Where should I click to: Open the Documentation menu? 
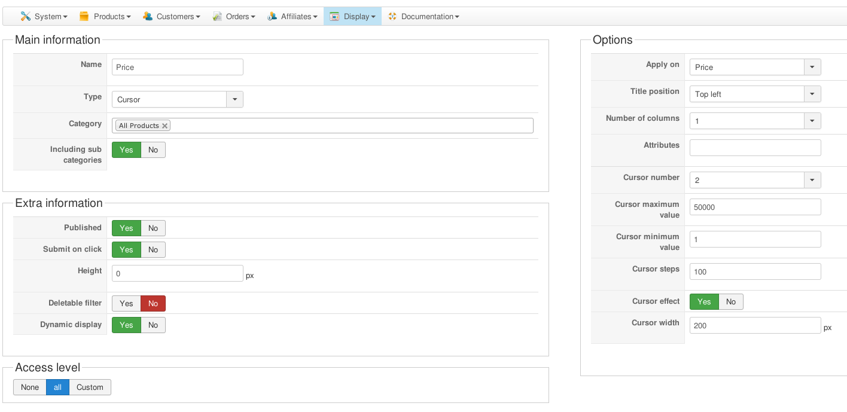click(429, 17)
